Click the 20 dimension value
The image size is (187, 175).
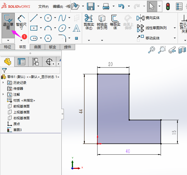pos(111,64)
